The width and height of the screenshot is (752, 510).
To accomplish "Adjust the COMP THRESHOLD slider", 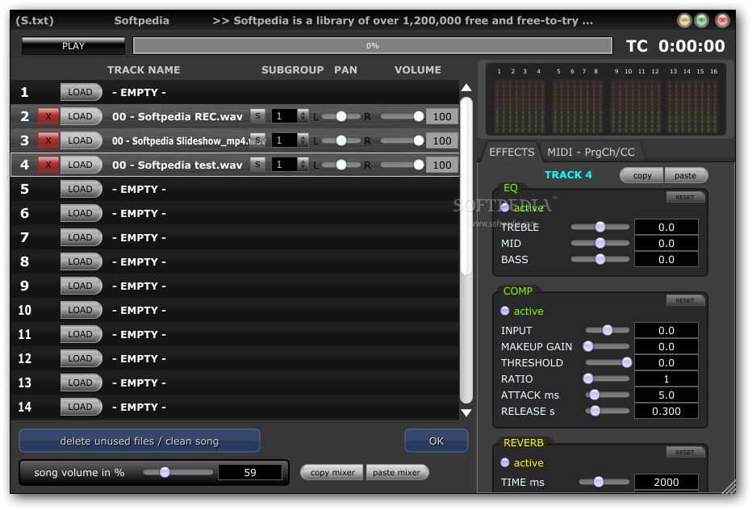I will pyautogui.click(x=608, y=362).
